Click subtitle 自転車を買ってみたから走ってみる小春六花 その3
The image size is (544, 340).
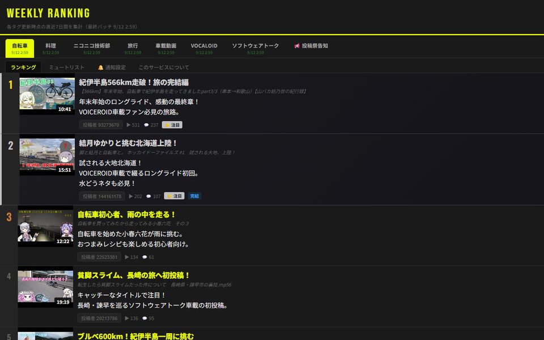click(133, 223)
